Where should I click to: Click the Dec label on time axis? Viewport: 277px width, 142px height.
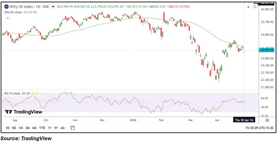pos(102,120)
